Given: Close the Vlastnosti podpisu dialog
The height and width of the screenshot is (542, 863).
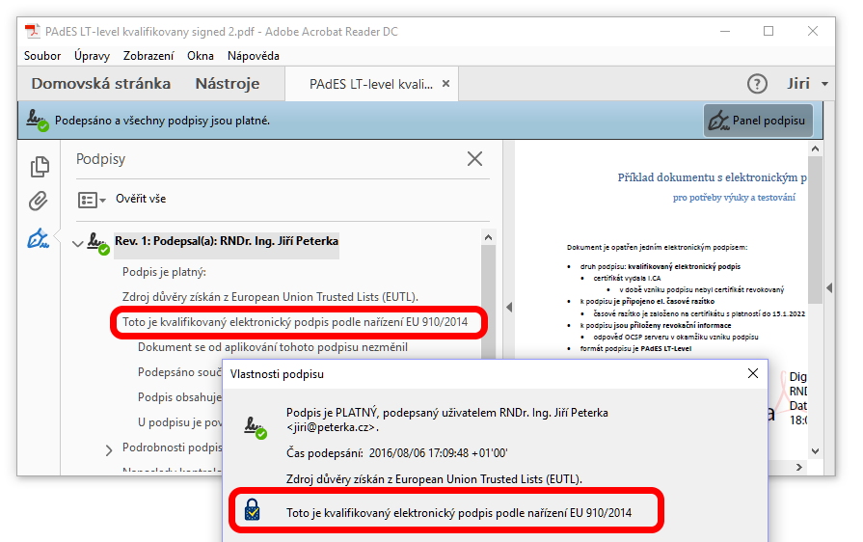Looking at the screenshot, I should (x=753, y=373).
